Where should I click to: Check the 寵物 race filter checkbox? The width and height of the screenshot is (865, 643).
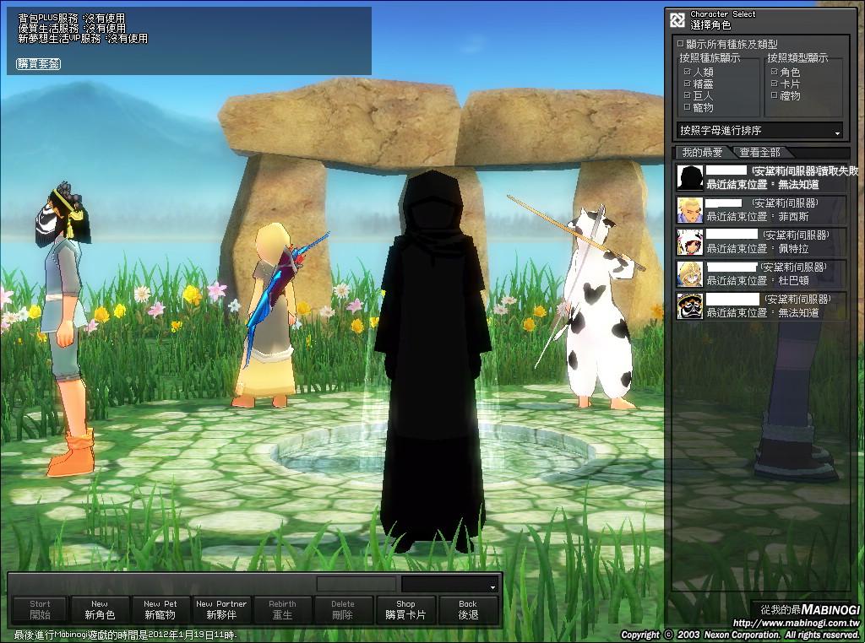(688, 108)
